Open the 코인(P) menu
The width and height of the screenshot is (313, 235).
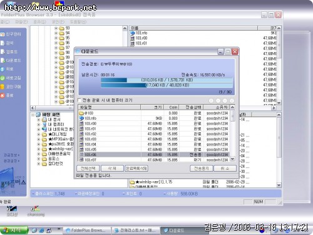58,22
